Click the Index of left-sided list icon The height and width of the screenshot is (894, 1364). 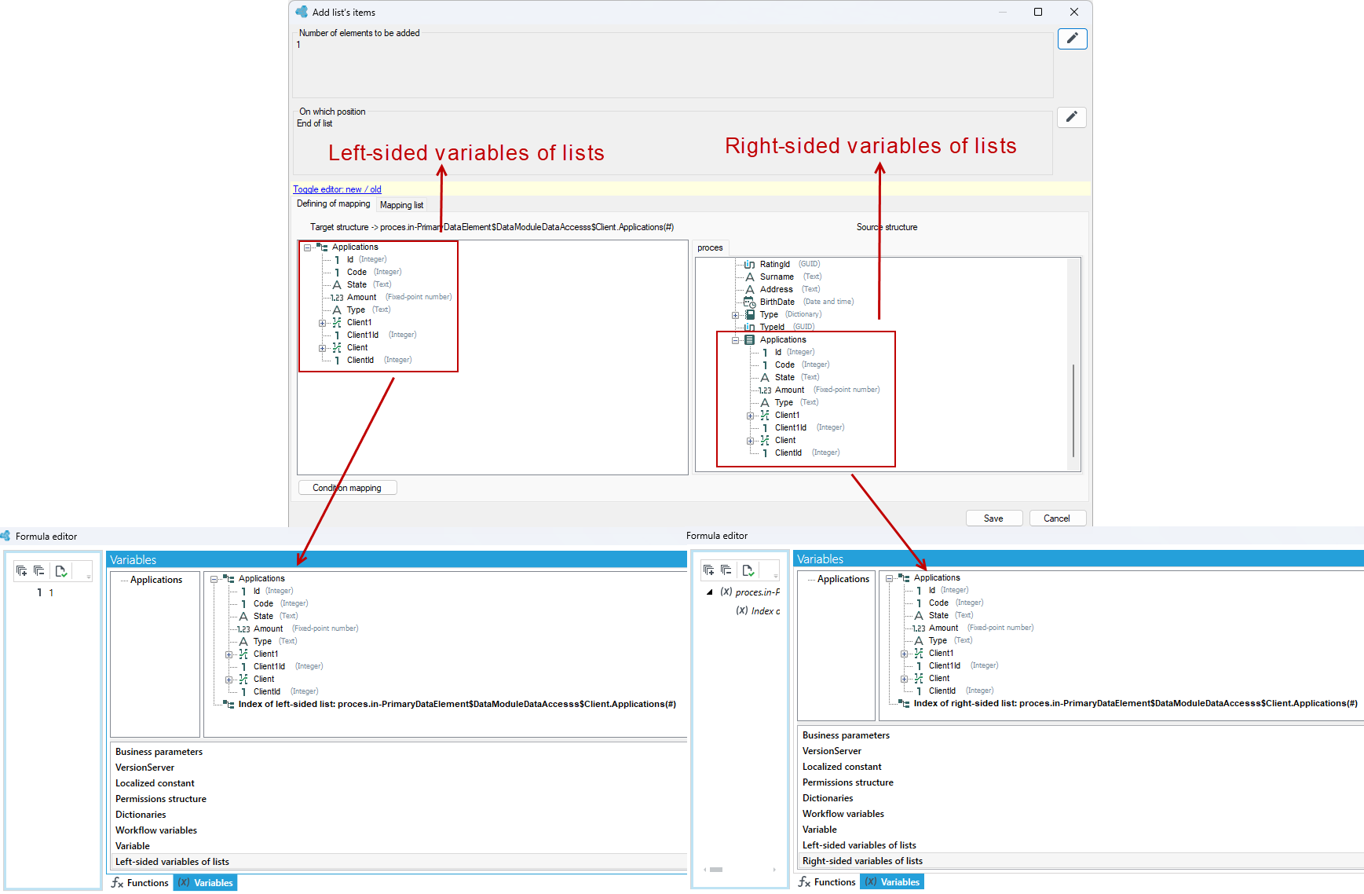point(229,704)
